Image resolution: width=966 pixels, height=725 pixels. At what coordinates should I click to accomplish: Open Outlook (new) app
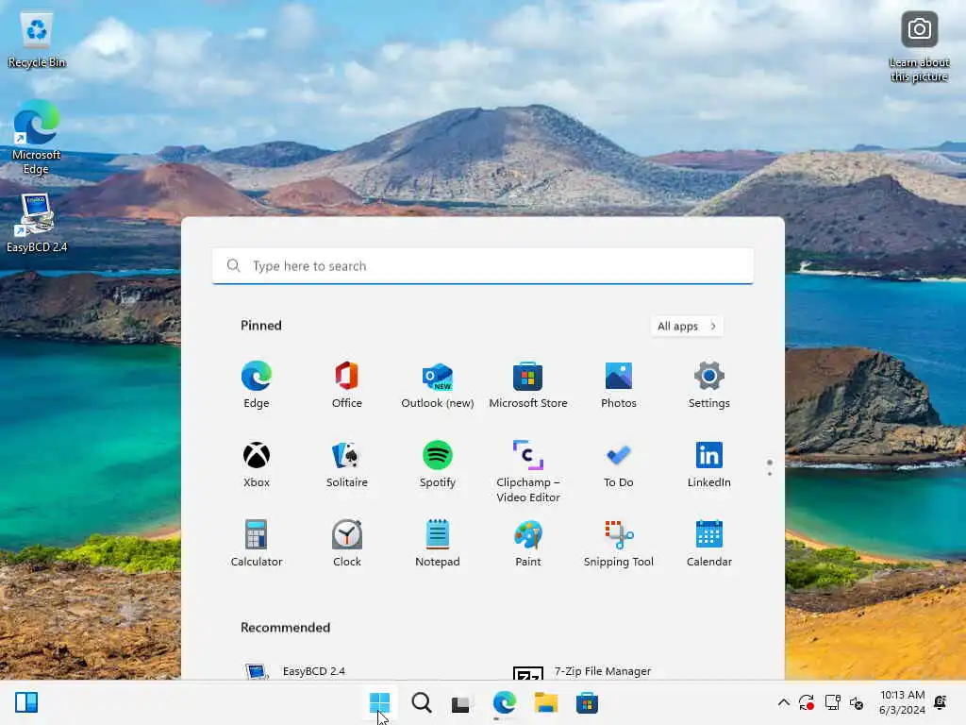[438, 385]
